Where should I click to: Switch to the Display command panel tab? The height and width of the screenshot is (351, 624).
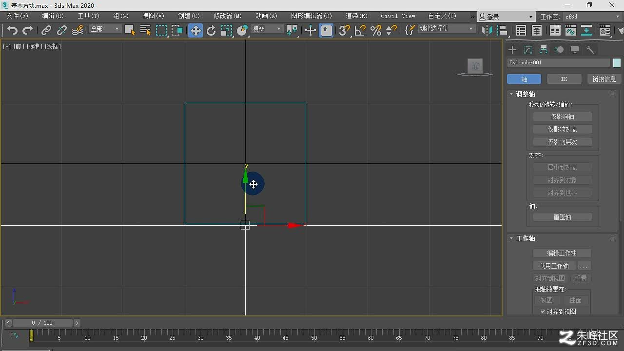[575, 50]
